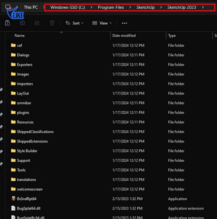The width and height of the screenshot is (217, 219).
Task: Select the ShippedExtensions folder
Action: tap(32, 141)
